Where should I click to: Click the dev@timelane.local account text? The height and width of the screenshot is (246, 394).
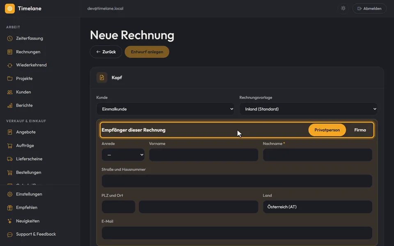pyautogui.click(x=105, y=9)
